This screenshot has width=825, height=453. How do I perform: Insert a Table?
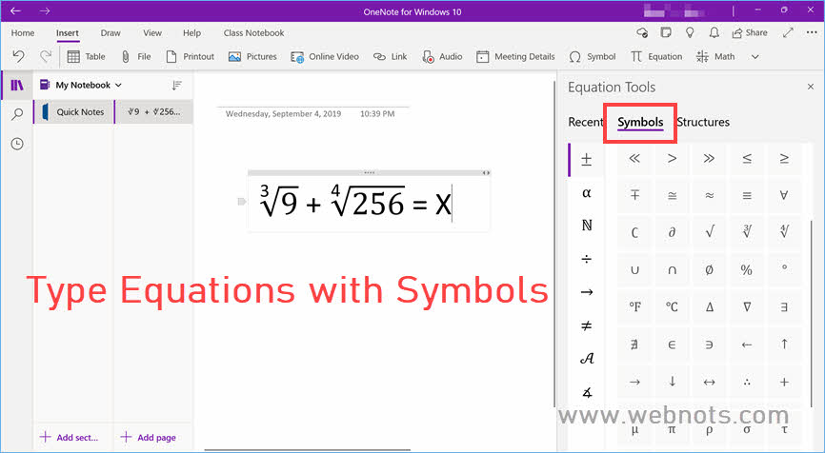tap(87, 57)
